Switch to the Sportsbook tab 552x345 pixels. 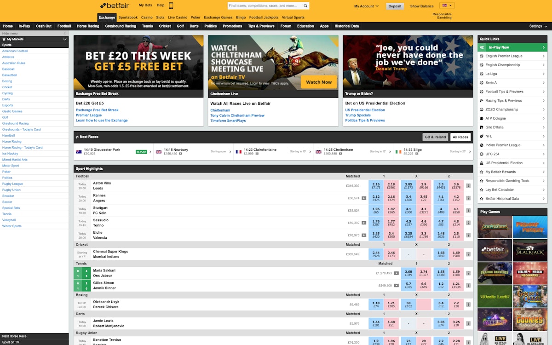(x=128, y=17)
